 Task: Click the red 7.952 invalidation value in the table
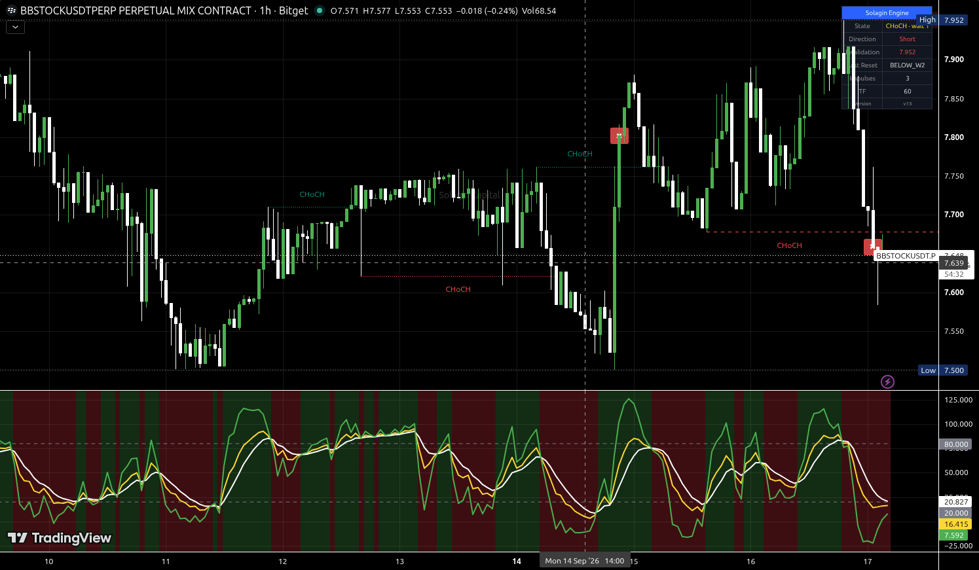[x=907, y=52]
